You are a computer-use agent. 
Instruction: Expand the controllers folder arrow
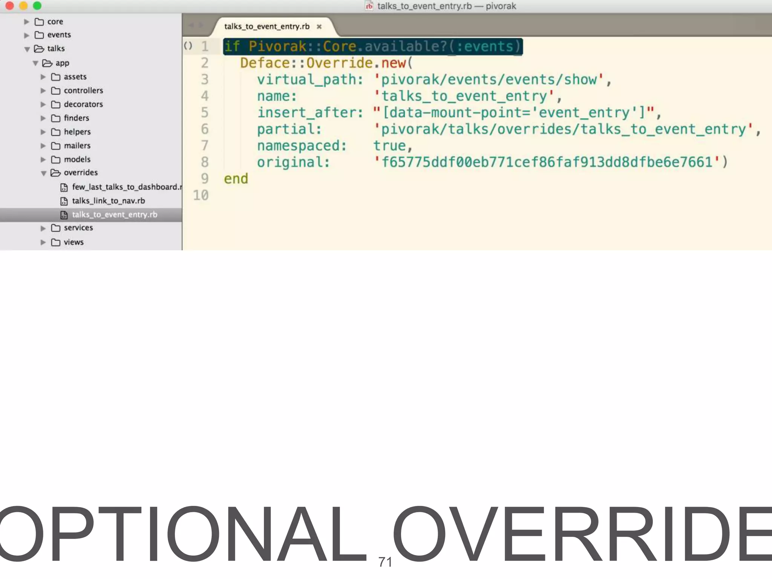(43, 91)
